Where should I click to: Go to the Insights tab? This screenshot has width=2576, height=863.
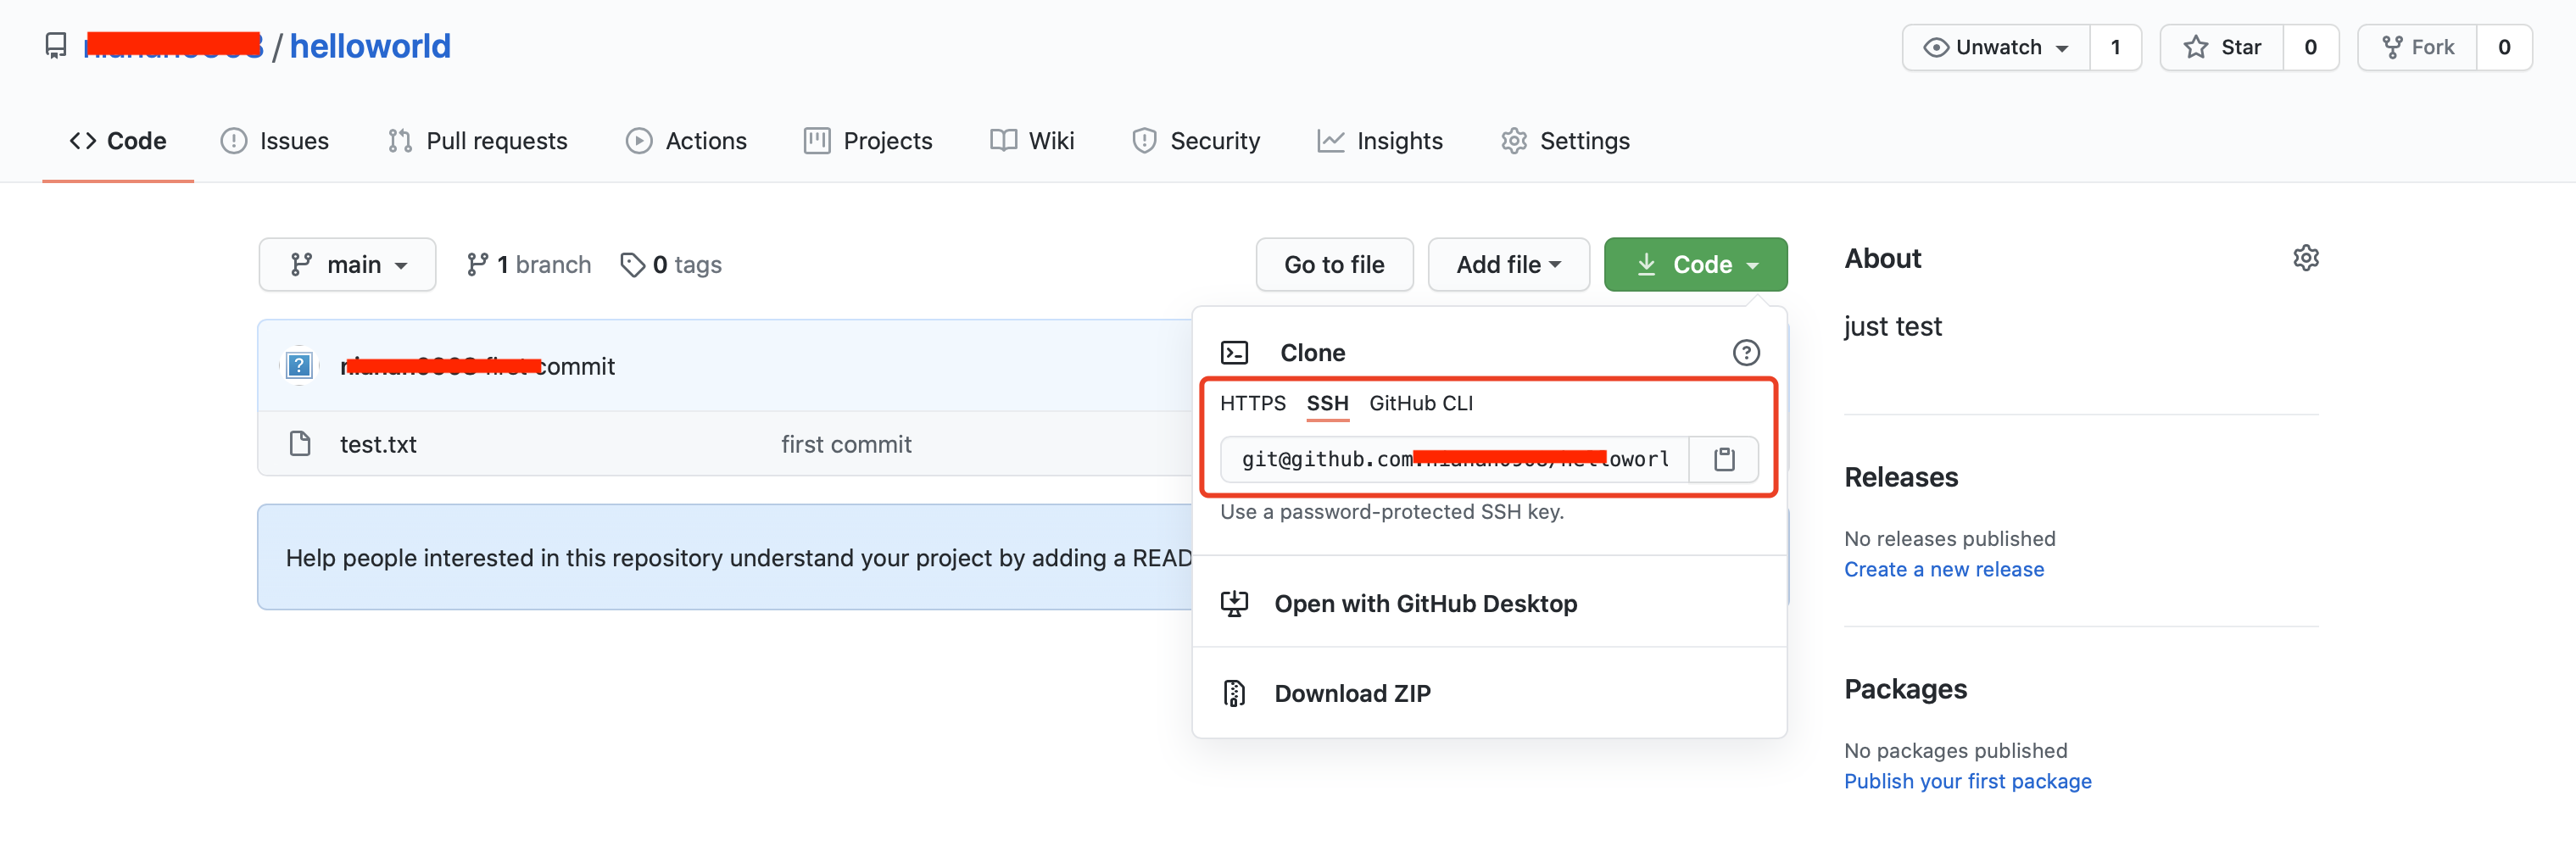(1380, 141)
